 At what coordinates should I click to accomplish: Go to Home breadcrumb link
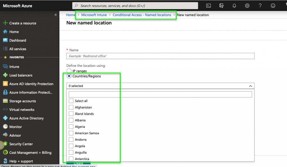71,15
